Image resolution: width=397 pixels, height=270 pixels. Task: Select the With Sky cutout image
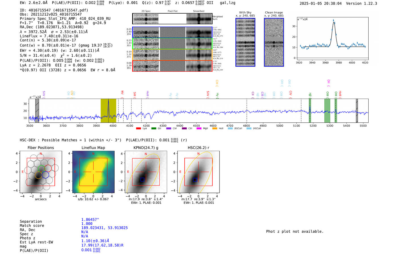(x=245, y=42)
